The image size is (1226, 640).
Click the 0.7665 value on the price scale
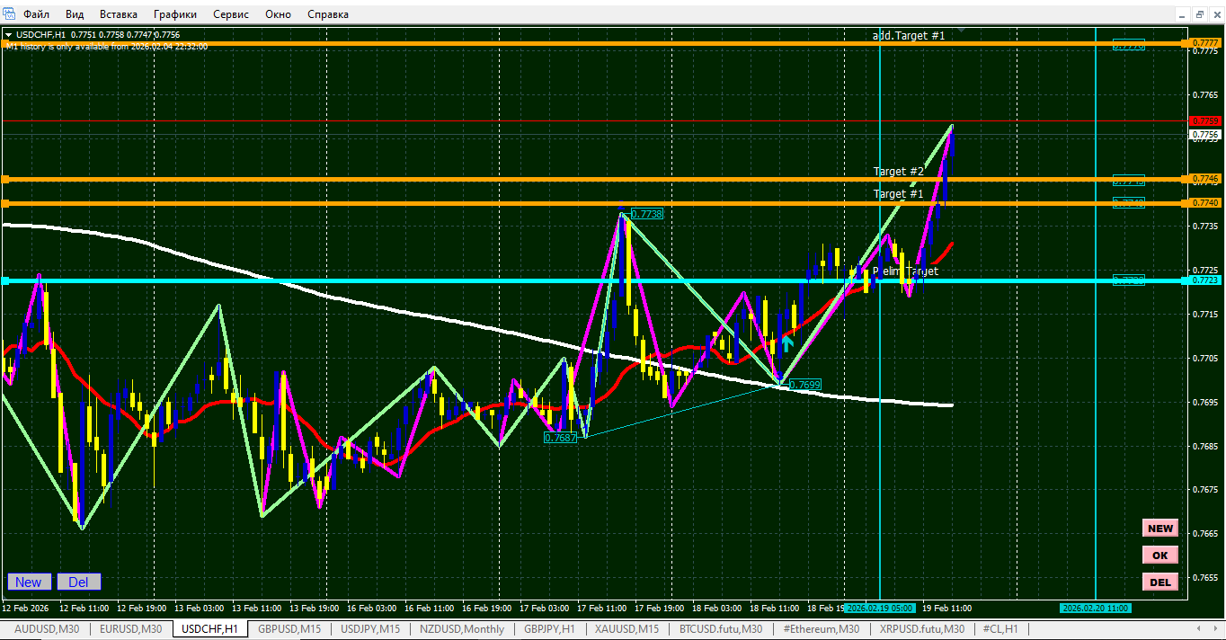1204,533
